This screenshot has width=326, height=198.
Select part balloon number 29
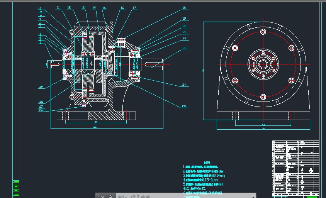(x=41, y=86)
